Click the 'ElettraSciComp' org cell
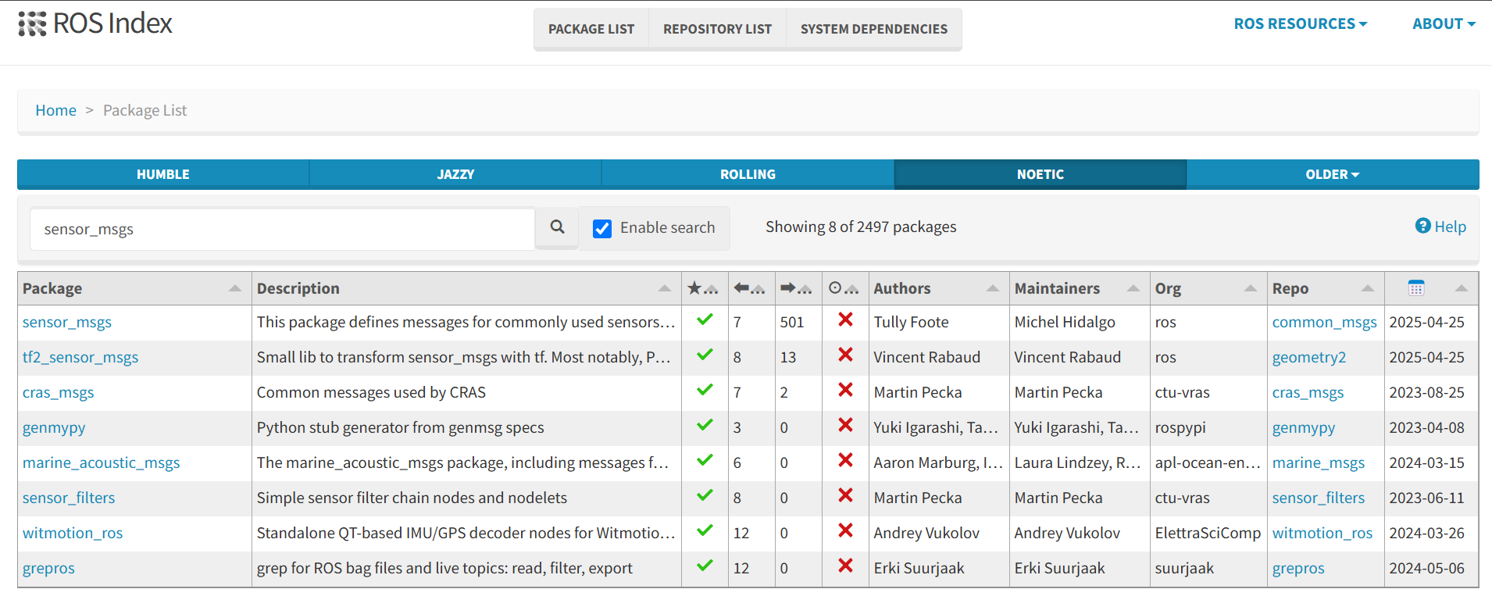 1208,533
